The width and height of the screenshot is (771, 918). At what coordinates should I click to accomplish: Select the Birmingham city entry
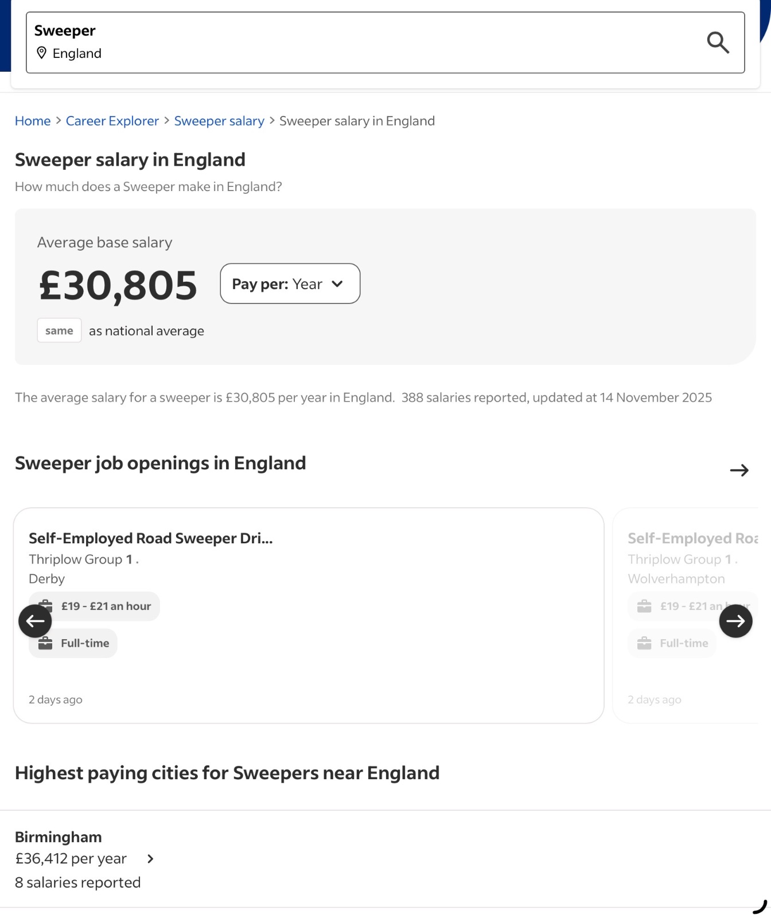pos(59,837)
